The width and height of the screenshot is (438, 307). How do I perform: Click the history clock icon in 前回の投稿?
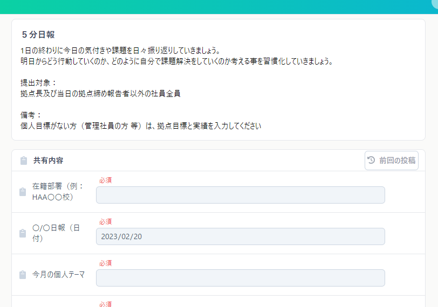(371, 160)
